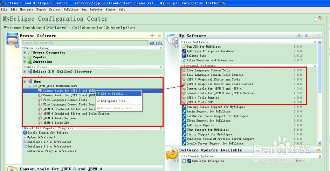Screen dimensions: 330x171
Task: Click My Software list scrollbar down arrow
Action: 320,143
